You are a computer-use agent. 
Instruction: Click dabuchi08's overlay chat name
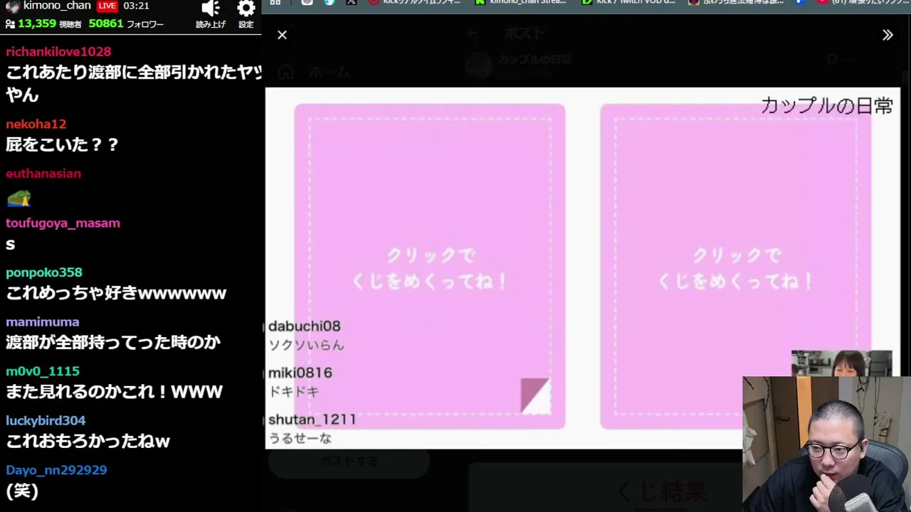[x=305, y=326]
